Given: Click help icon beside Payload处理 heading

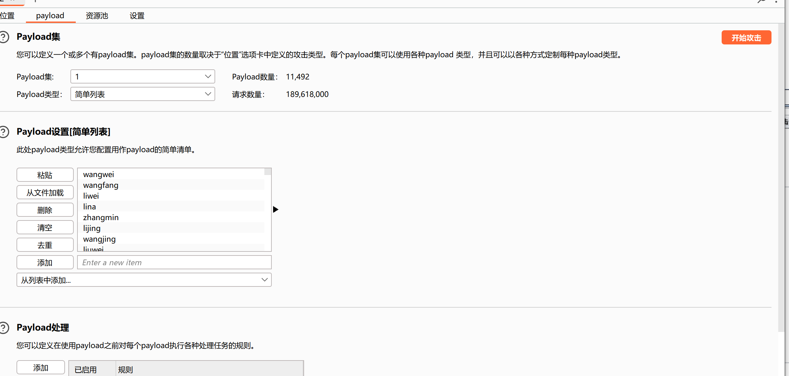Looking at the screenshot, I should (x=4, y=328).
